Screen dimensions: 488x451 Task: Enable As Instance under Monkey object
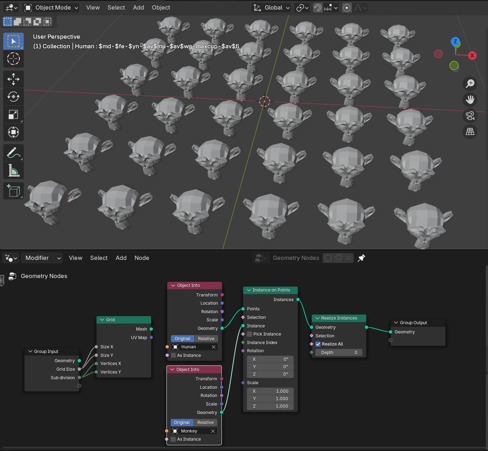point(173,439)
